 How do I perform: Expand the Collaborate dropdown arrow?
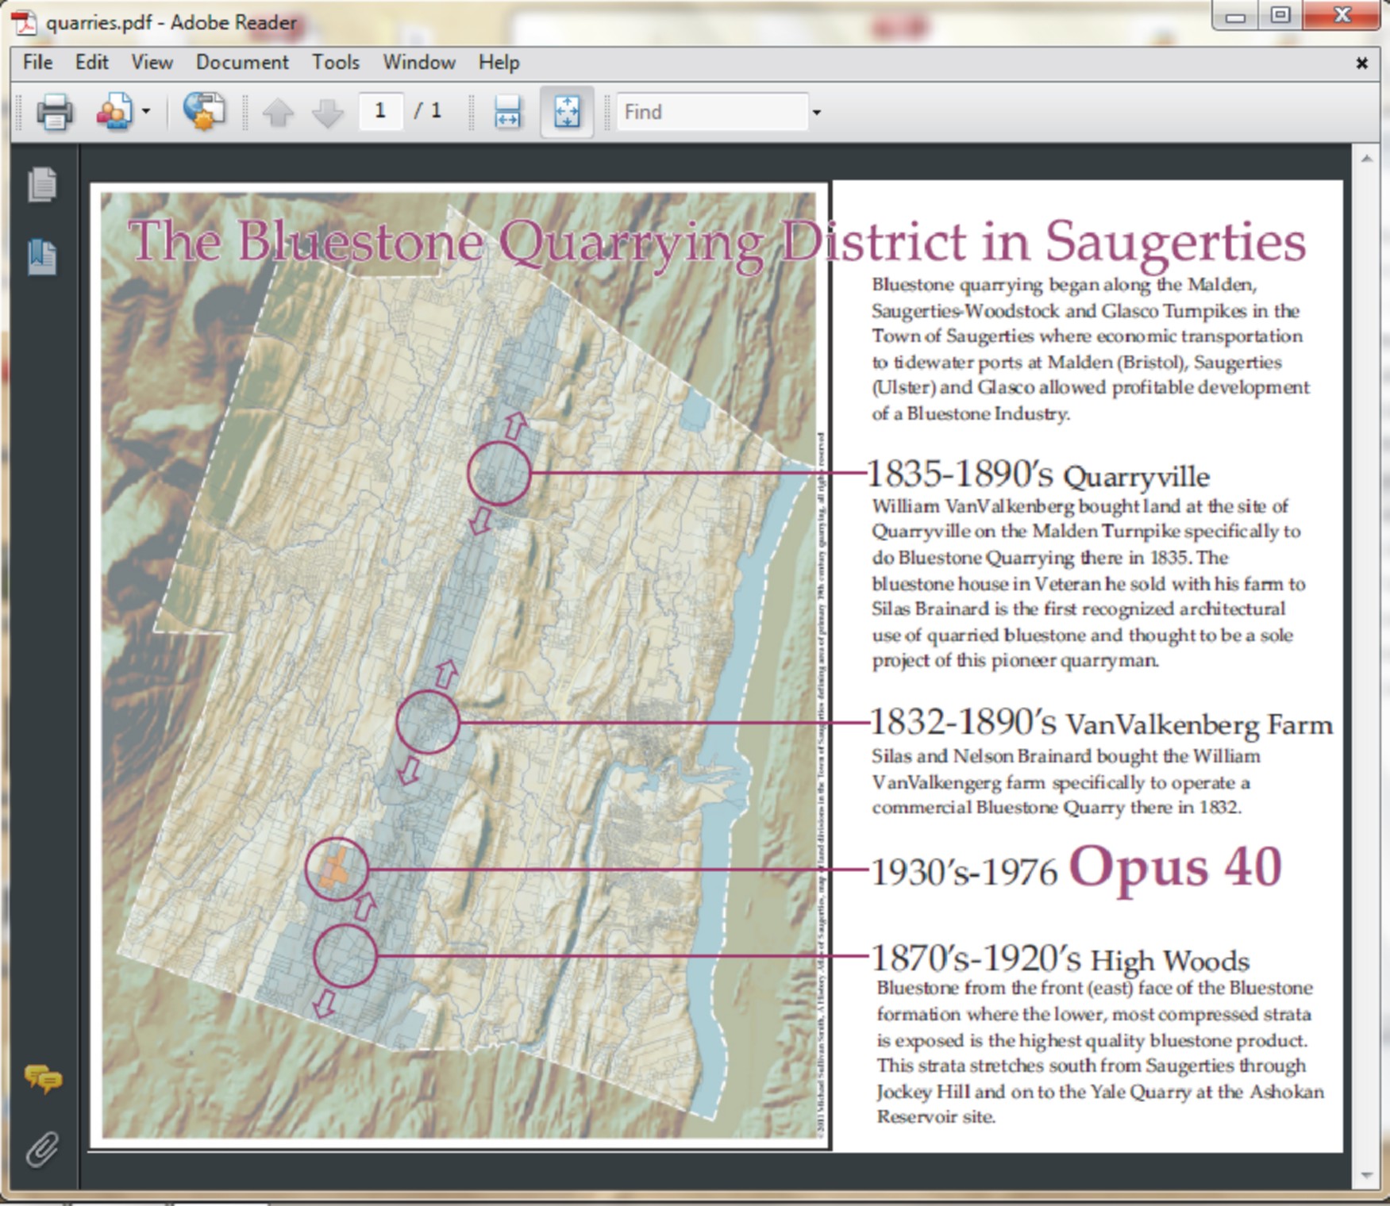[146, 112]
